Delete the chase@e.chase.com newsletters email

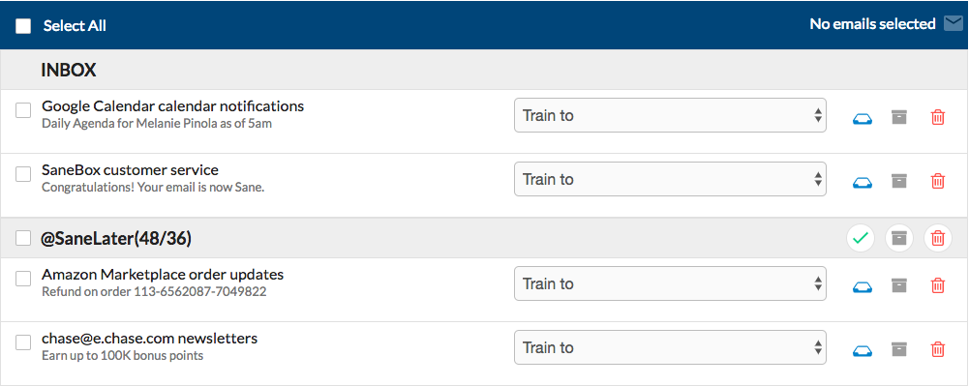[937, 349]
